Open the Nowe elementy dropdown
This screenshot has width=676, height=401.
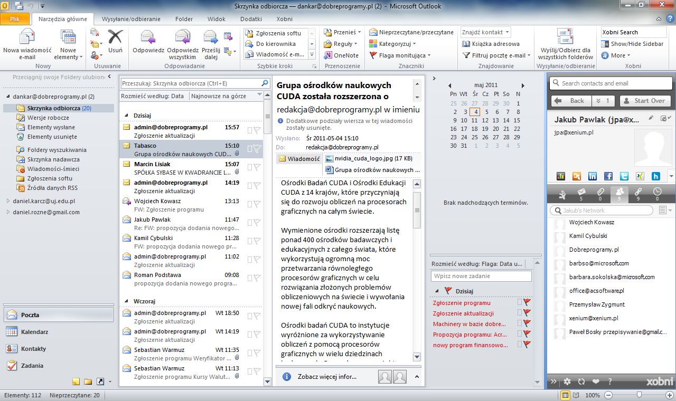(x=68, y=44)
